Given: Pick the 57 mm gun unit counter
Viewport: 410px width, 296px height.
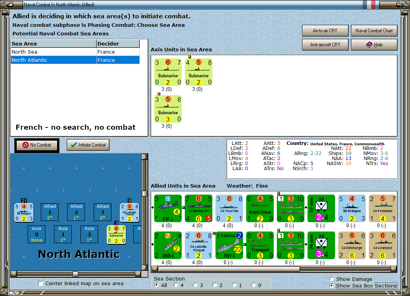Looking at the screenshot, I should point(321,208).
